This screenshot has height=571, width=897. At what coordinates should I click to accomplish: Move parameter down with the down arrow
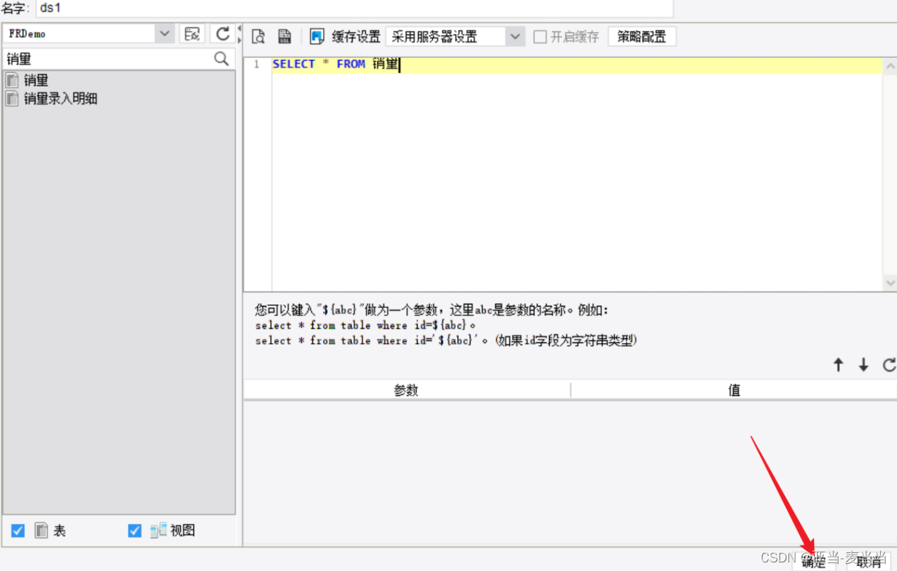tap(863, 364)
